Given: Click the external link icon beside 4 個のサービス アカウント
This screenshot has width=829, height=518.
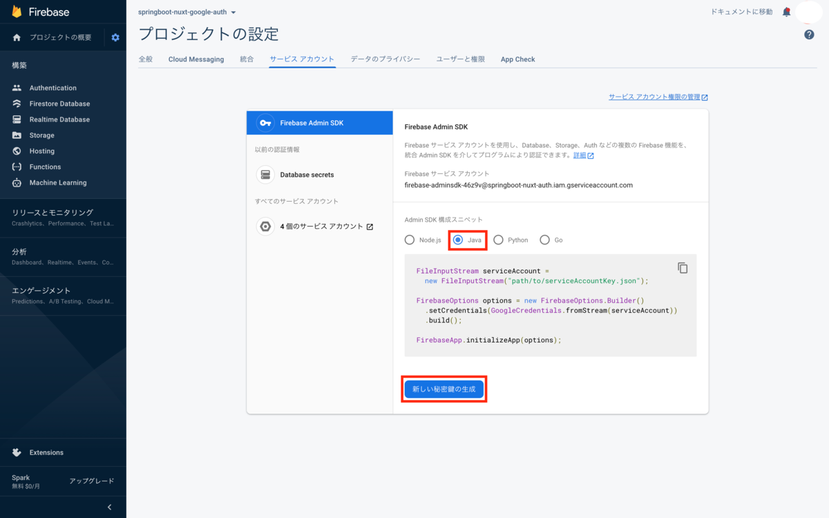Looking at the screenshot, I should click(x=370, y=227).
